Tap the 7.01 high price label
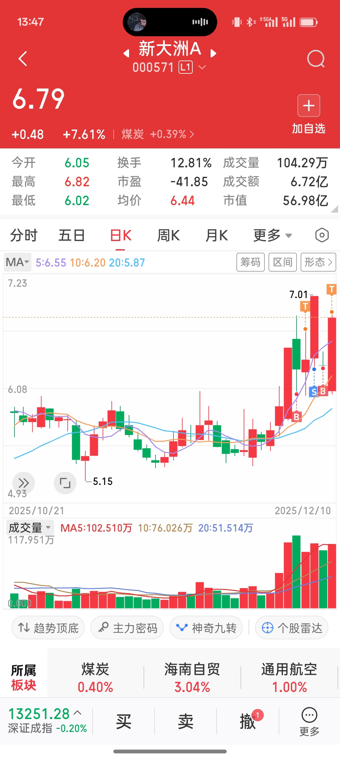The height and width of the screenshot is (760, 340). pyautogui.click(x=298, y=295)
